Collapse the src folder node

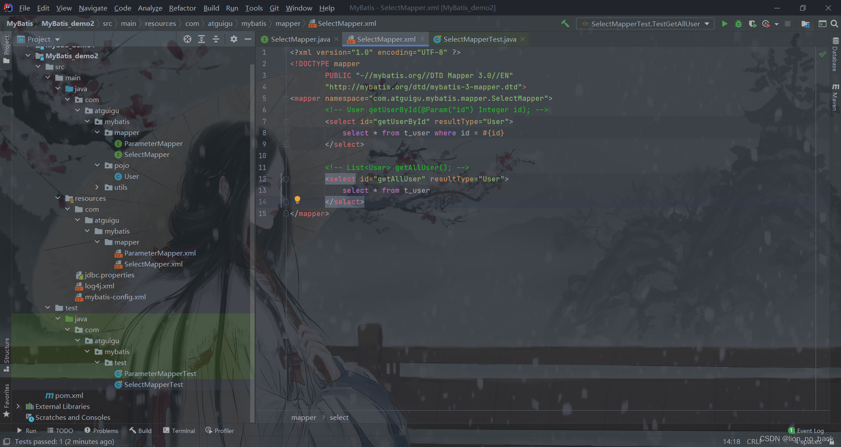click(x=38, y=67)
